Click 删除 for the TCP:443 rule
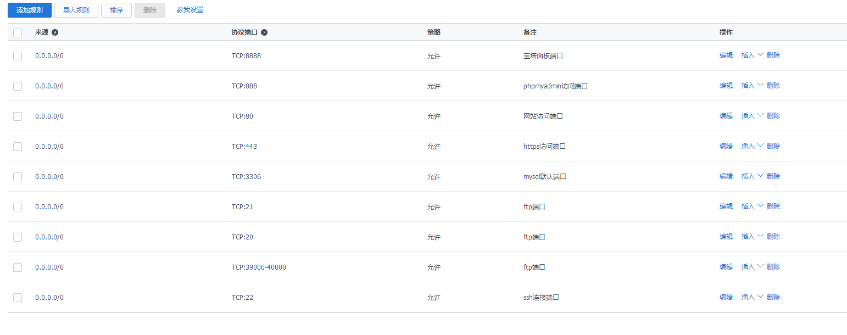Image resolution: width=847 pixels, height=335 pixels. click(x=773, y=146)
